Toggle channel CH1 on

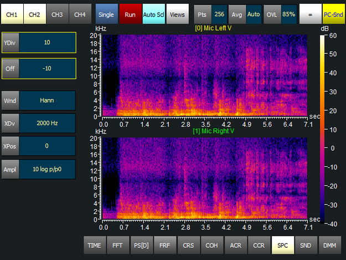(12, 13)
